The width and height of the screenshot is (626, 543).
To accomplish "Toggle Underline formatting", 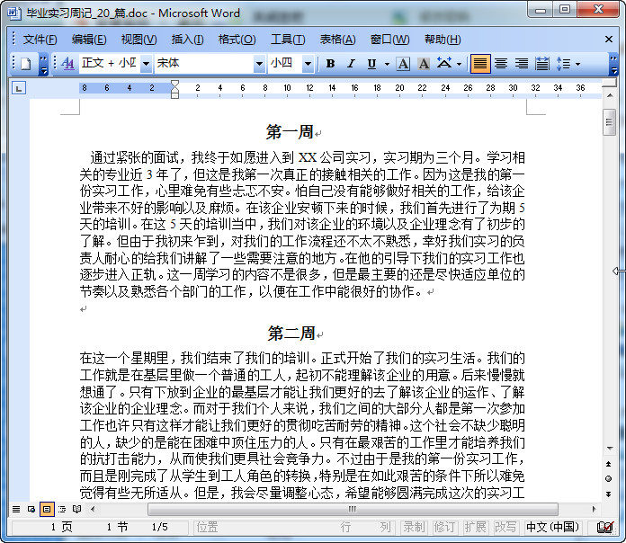I will 371,64.
